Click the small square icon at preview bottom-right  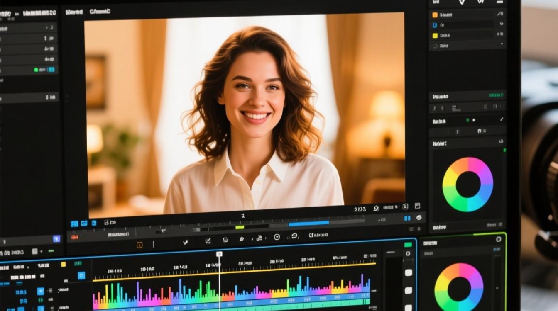[x=417, y=206]
